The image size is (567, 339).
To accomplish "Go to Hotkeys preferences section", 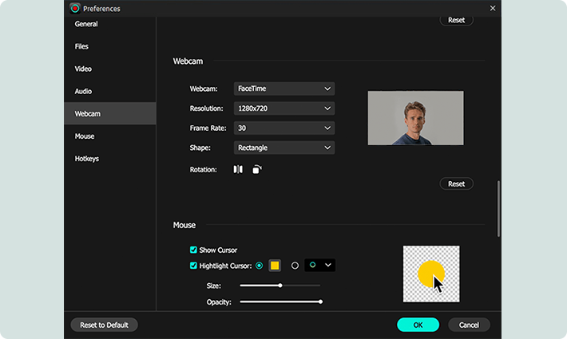I will tap(110, 159).
